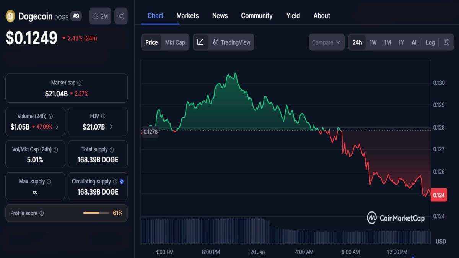Open the About tab
Screen dimensions: 459x258
322,16
